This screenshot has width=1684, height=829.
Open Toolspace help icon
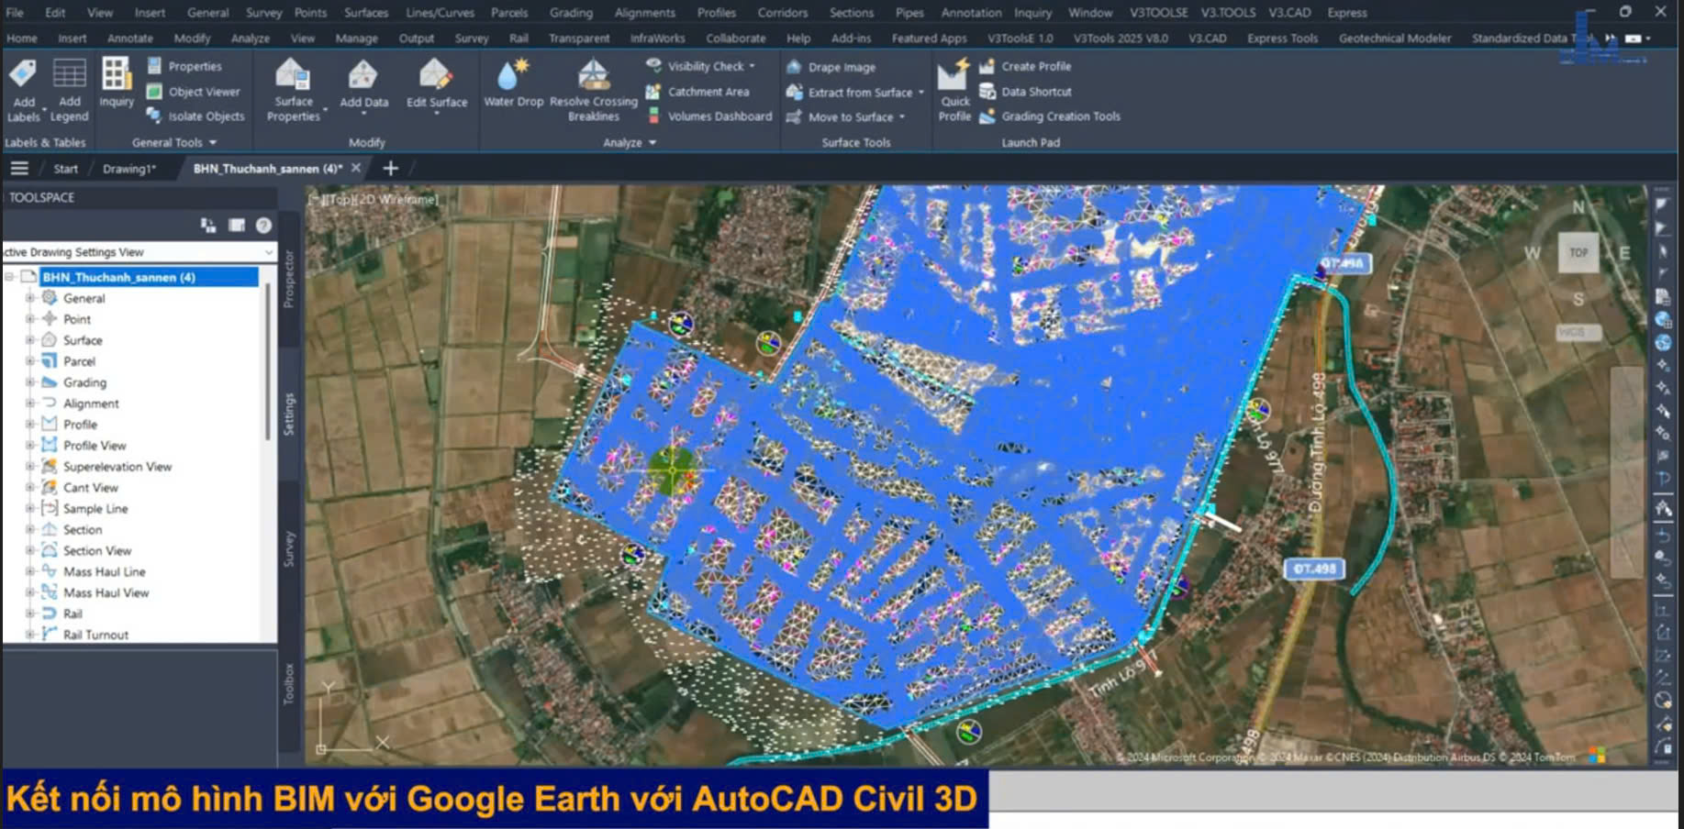263,226
